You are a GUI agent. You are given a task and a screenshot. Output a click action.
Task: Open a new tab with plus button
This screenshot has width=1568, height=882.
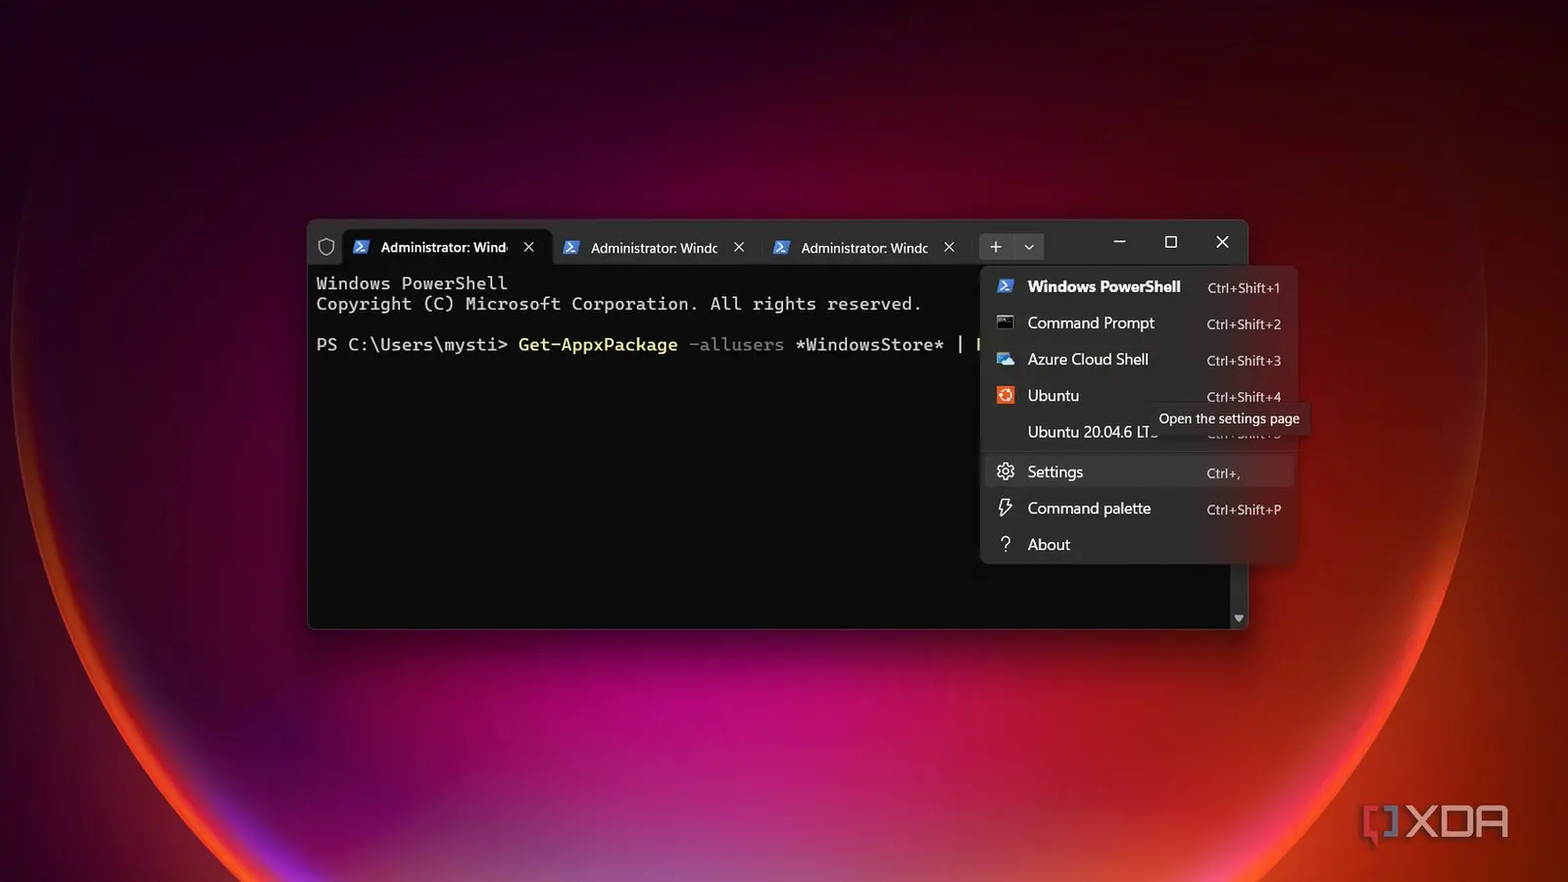click(996, 247)
